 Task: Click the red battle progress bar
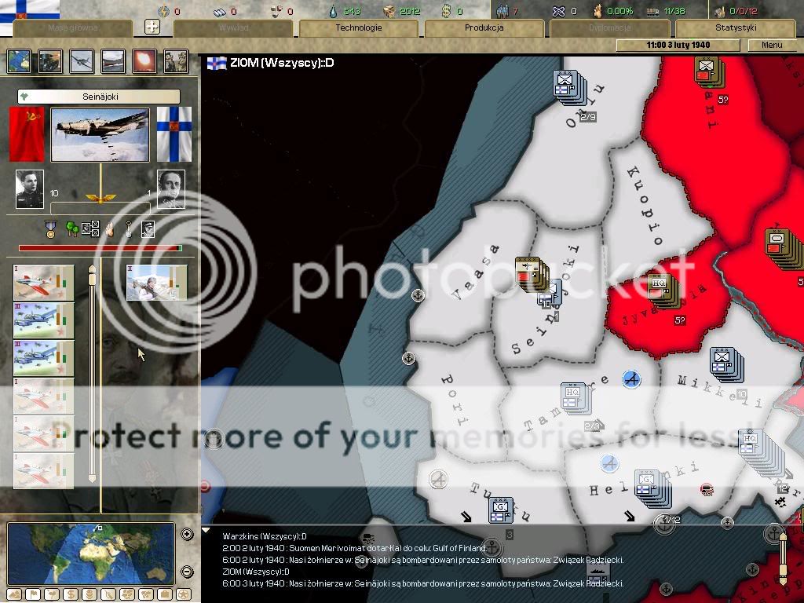[x=100, y=248]
